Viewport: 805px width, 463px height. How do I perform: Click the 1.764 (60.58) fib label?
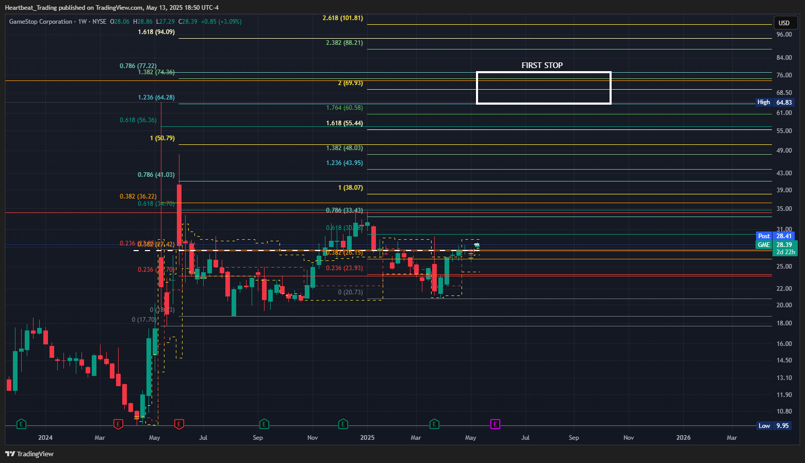[344, 108]
